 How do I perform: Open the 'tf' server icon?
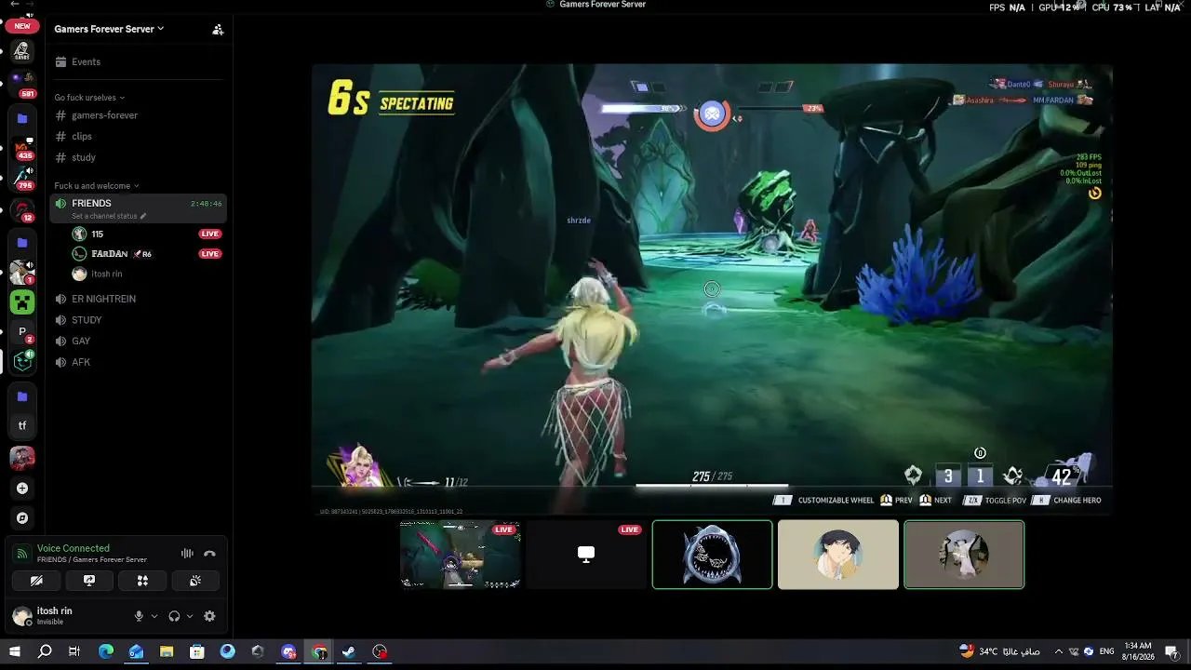22,425
